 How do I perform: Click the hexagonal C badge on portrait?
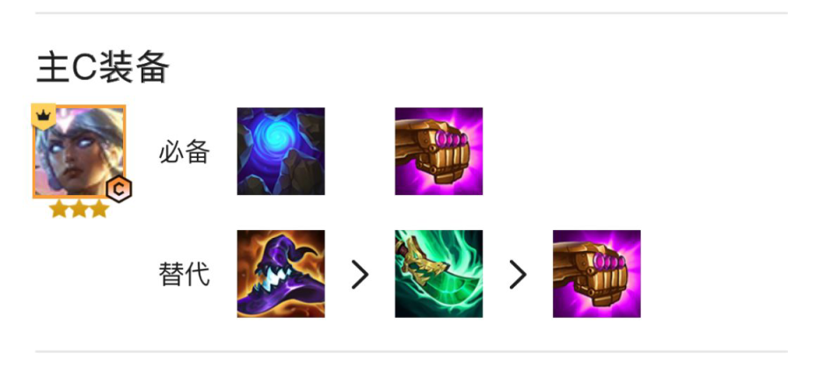[x=120, y=190]
